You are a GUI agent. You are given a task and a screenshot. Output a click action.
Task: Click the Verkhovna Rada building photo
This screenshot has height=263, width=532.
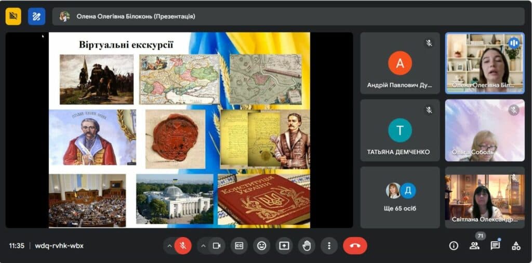point(175,199)
